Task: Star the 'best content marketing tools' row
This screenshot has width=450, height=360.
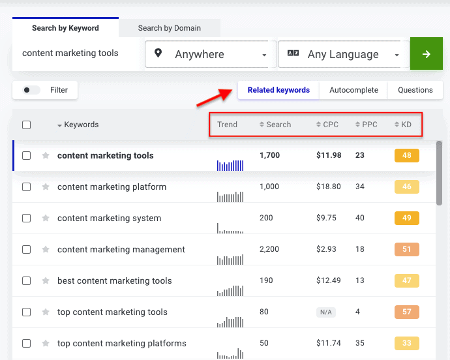Action: pos(46,281)
